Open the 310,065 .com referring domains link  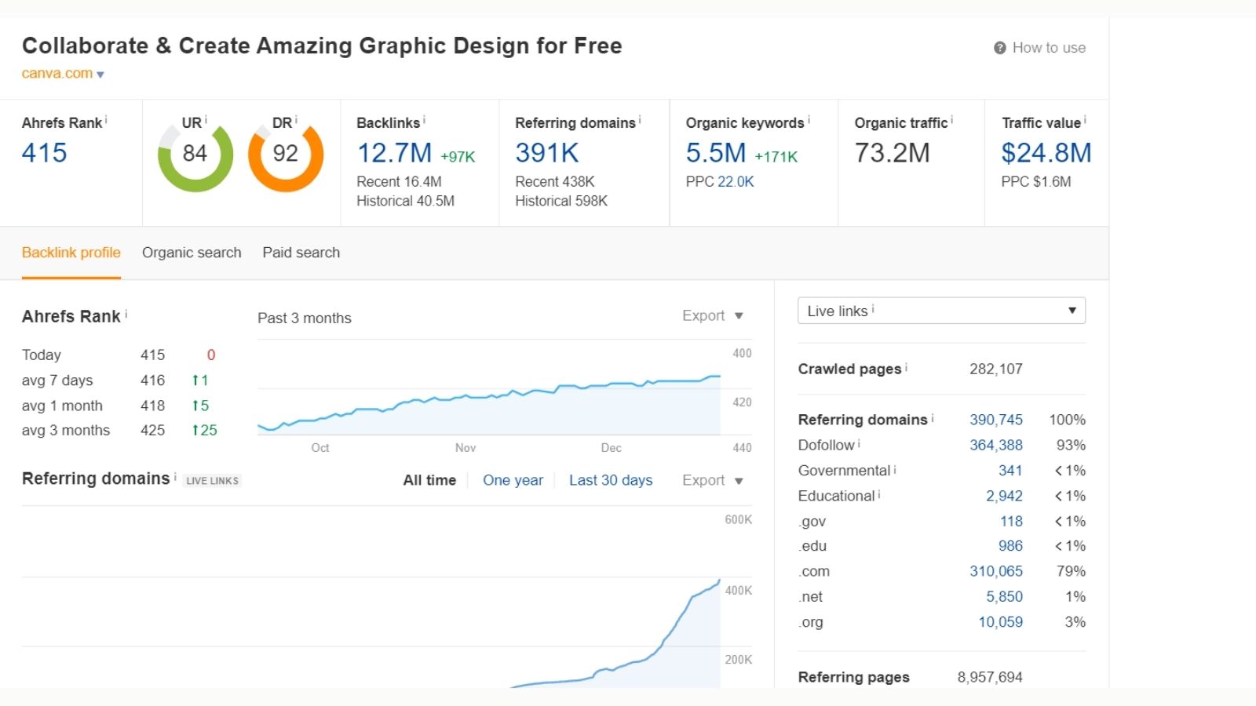(995, 571)
